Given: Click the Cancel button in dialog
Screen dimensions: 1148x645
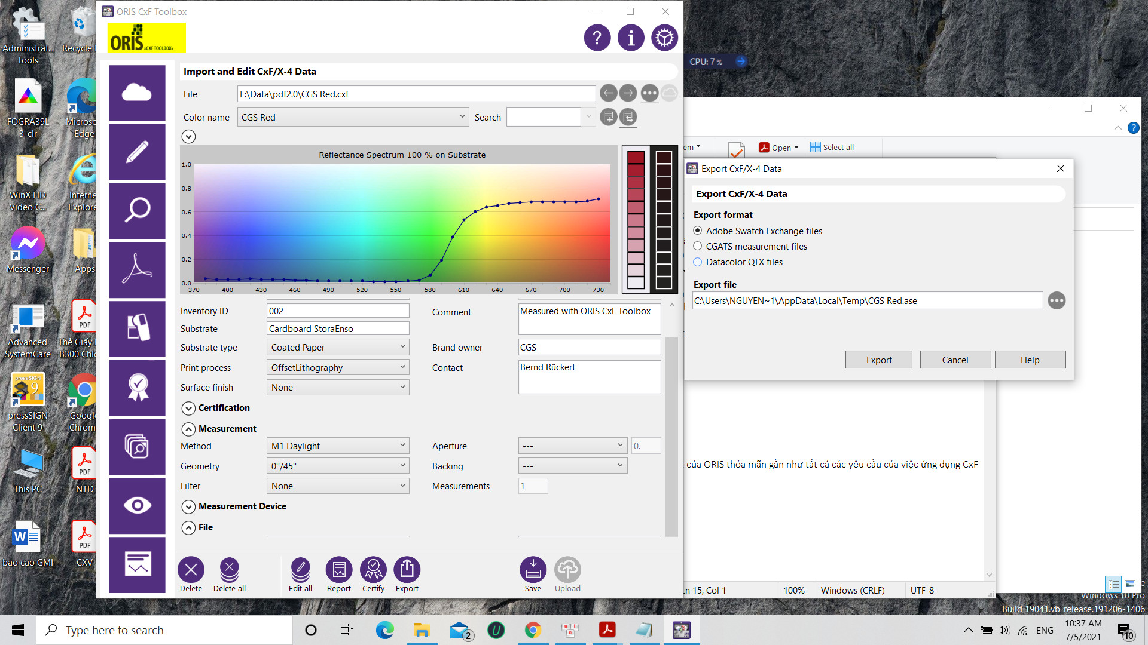Looking at the screenshot, I should (955, 360).
